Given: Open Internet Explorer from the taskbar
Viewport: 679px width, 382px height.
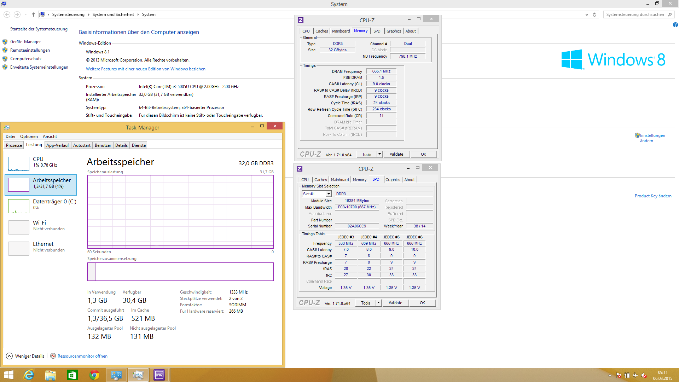Looking at the screenshot, I should pyautogui.click(x=29, y=375).
